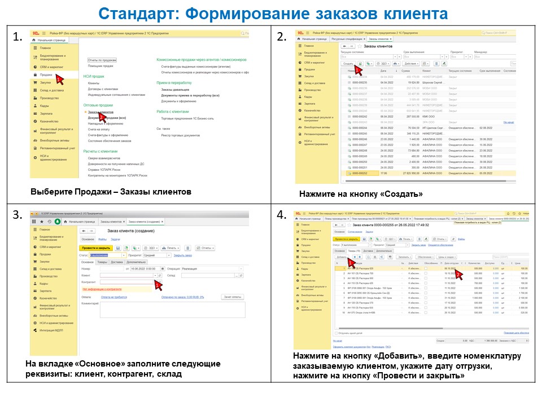Add step 2 Заказы клиентов list to favorites star
Image resolution: width=542 pixels, height=406 pixels.
[360, 46]
